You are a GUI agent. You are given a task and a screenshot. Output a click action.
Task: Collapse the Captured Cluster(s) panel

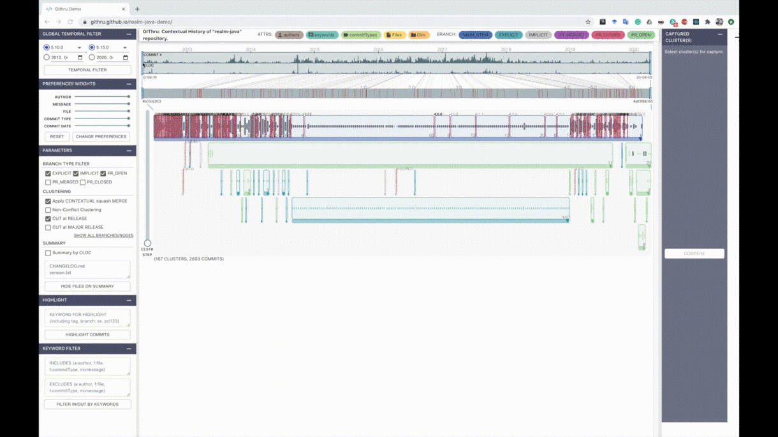click(x=720, y=34)
